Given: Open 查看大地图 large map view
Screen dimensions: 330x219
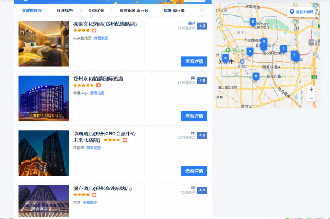Looking at the screenshot, I should 301,12.
